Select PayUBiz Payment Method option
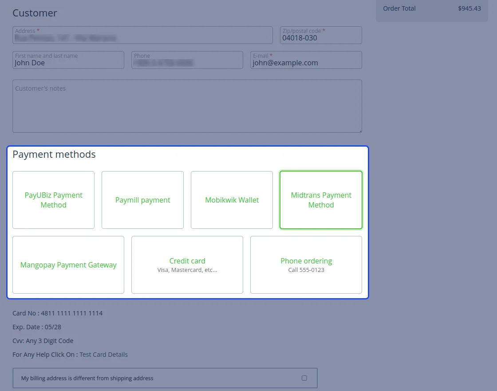497x391 pixels. 53,200
